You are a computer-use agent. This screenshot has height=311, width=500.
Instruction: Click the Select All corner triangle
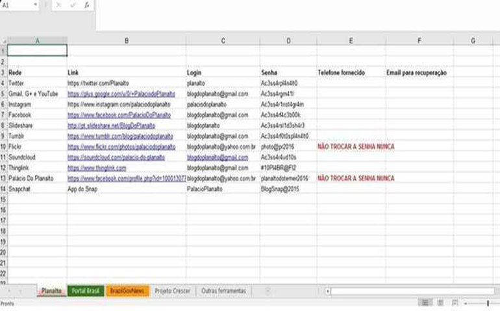click(4, 41)
